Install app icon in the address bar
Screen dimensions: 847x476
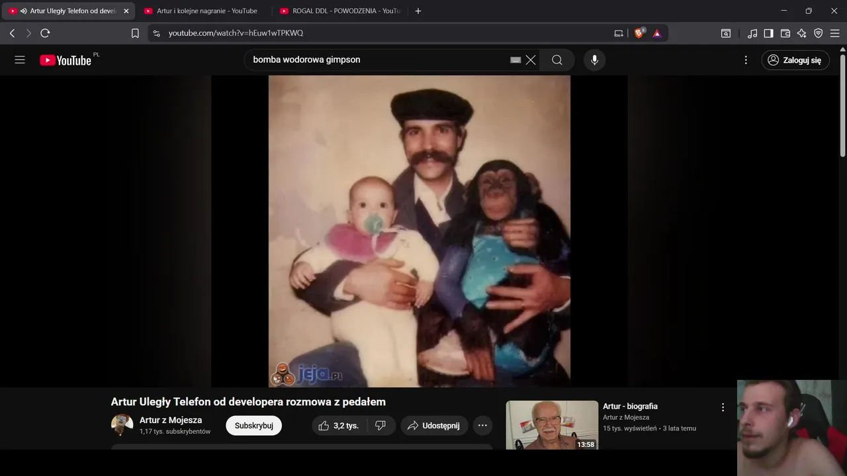click(619, 33)
